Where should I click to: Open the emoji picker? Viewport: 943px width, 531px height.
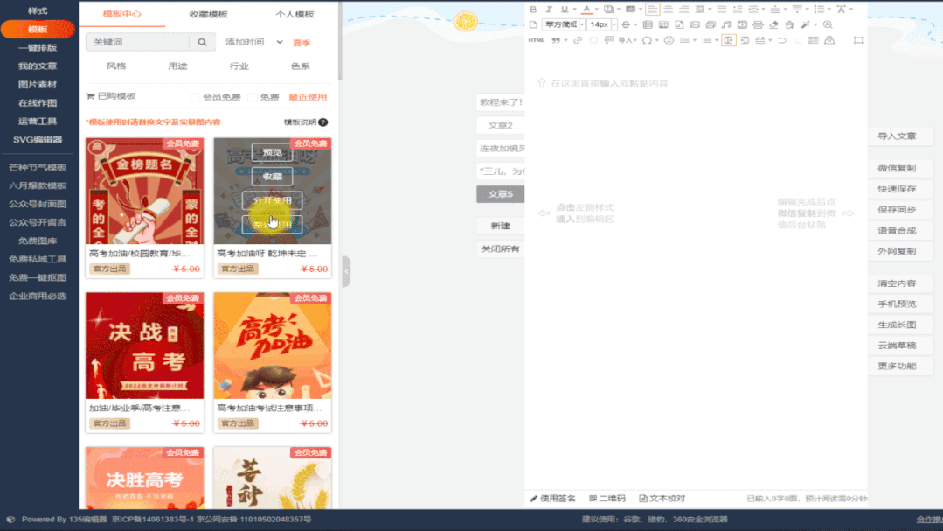[x=669, y=40]
